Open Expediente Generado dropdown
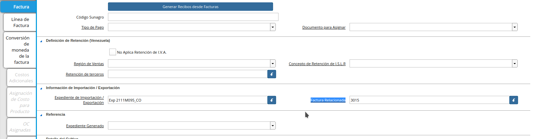 click(273, 126)
